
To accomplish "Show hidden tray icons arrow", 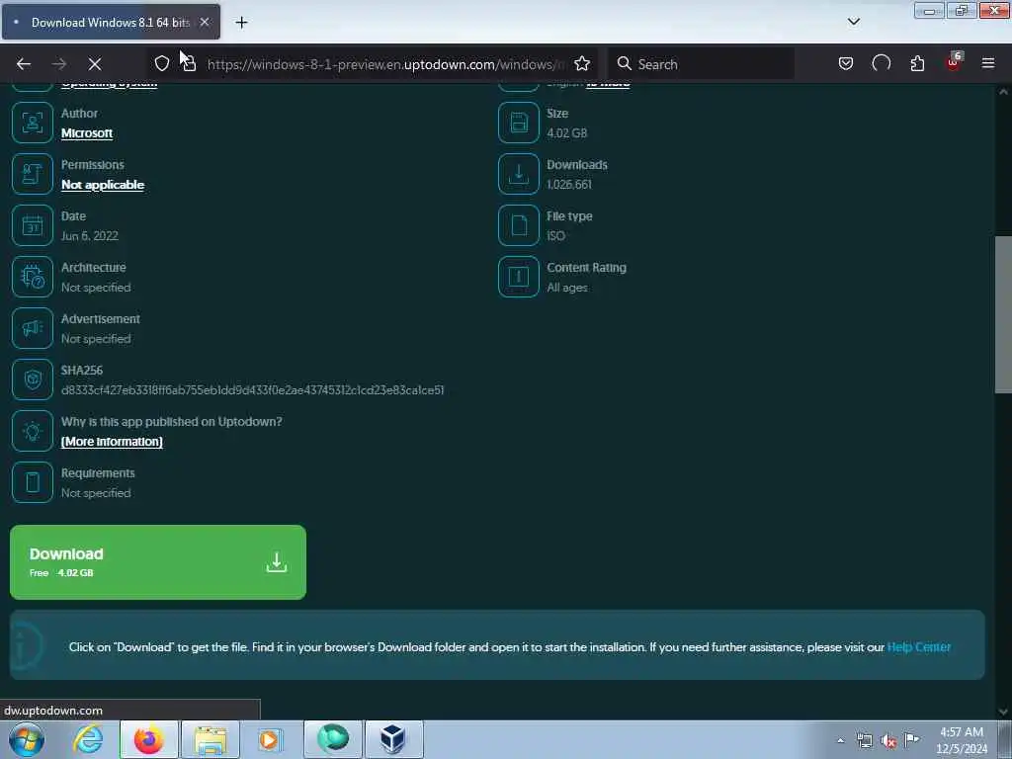I will [x=840, y=740].
